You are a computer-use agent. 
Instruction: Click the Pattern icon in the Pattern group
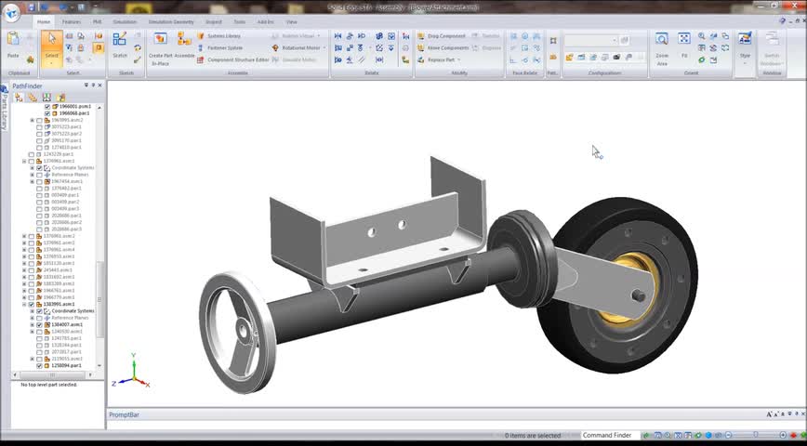(553, 41)
